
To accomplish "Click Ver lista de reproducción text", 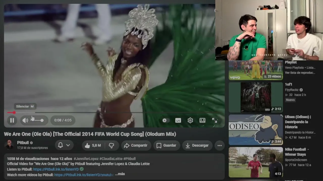I will pos(300,73).
